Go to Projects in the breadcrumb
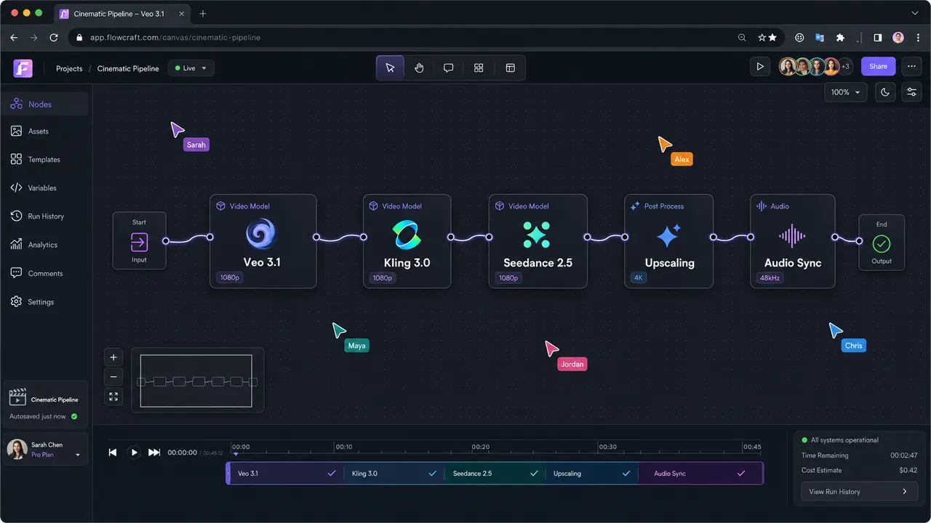The width and height of the screenshot is (931, 523). pos(69,68)
